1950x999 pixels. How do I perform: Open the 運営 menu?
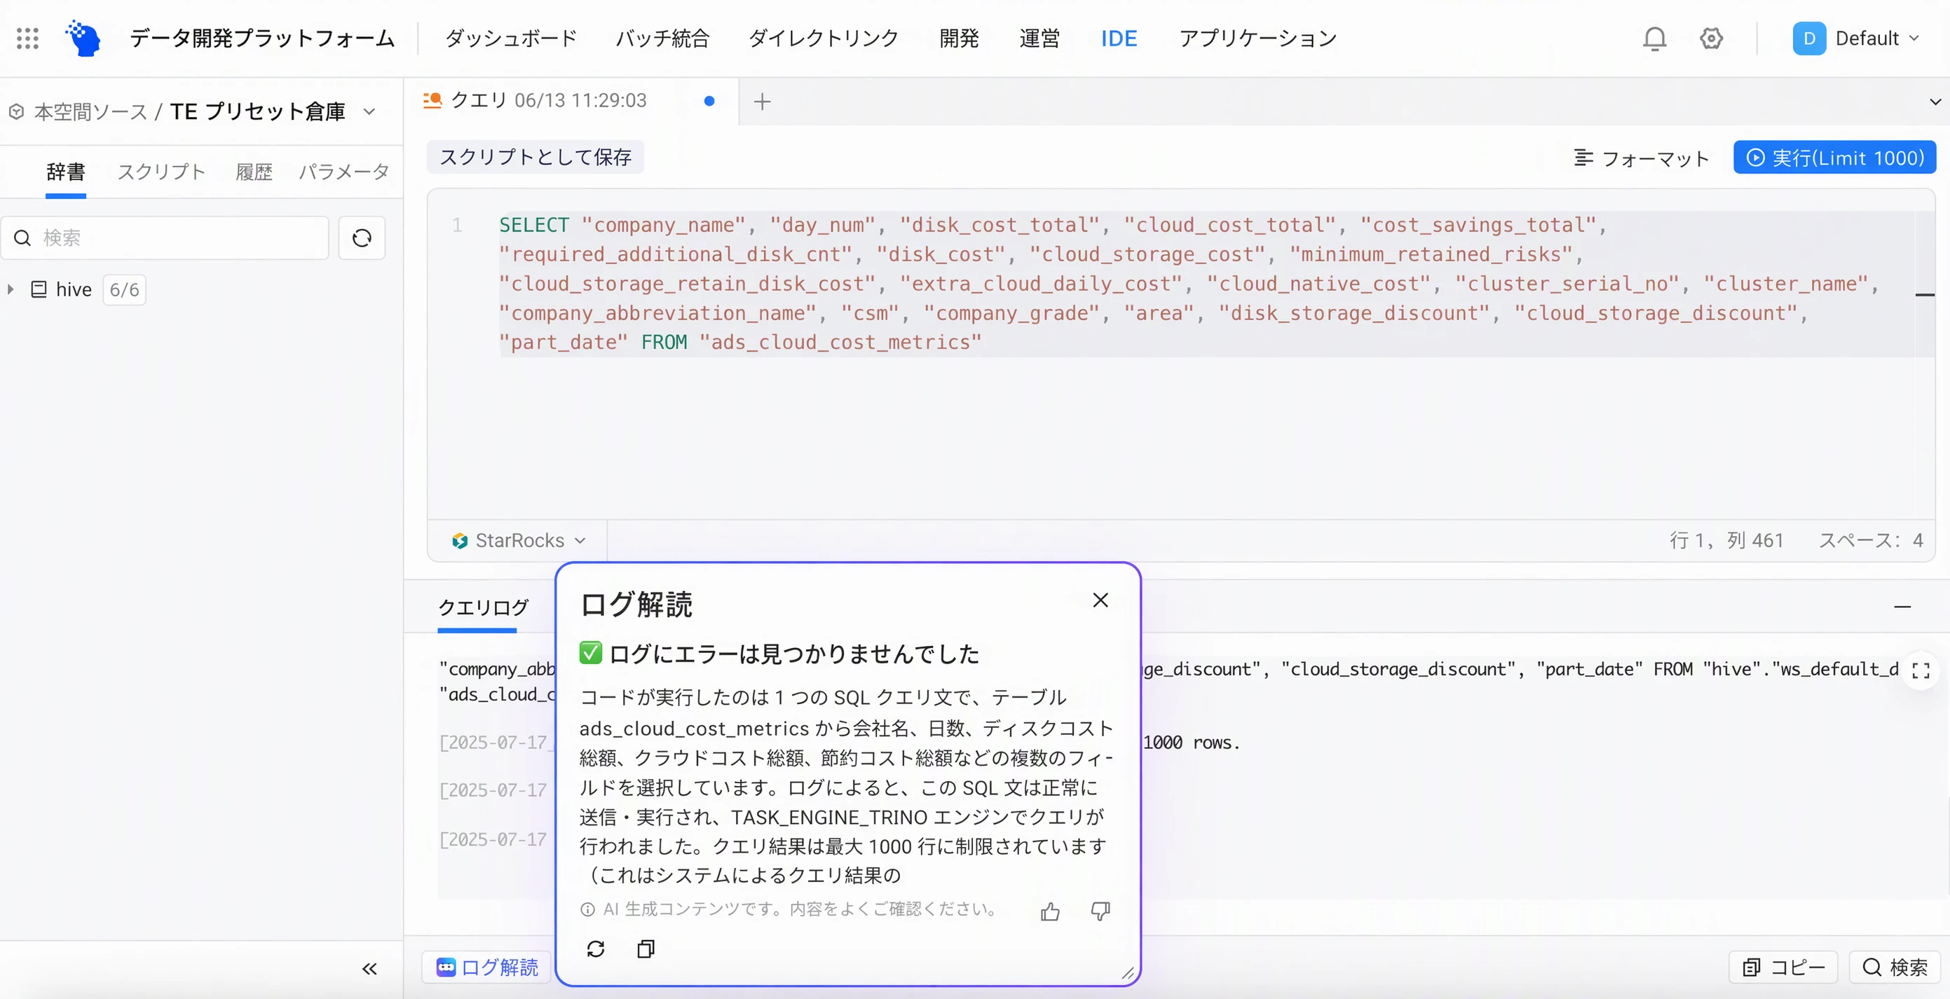1039,38
